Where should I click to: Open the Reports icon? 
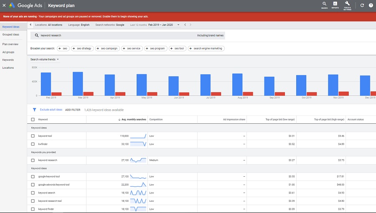pos(335,5)
